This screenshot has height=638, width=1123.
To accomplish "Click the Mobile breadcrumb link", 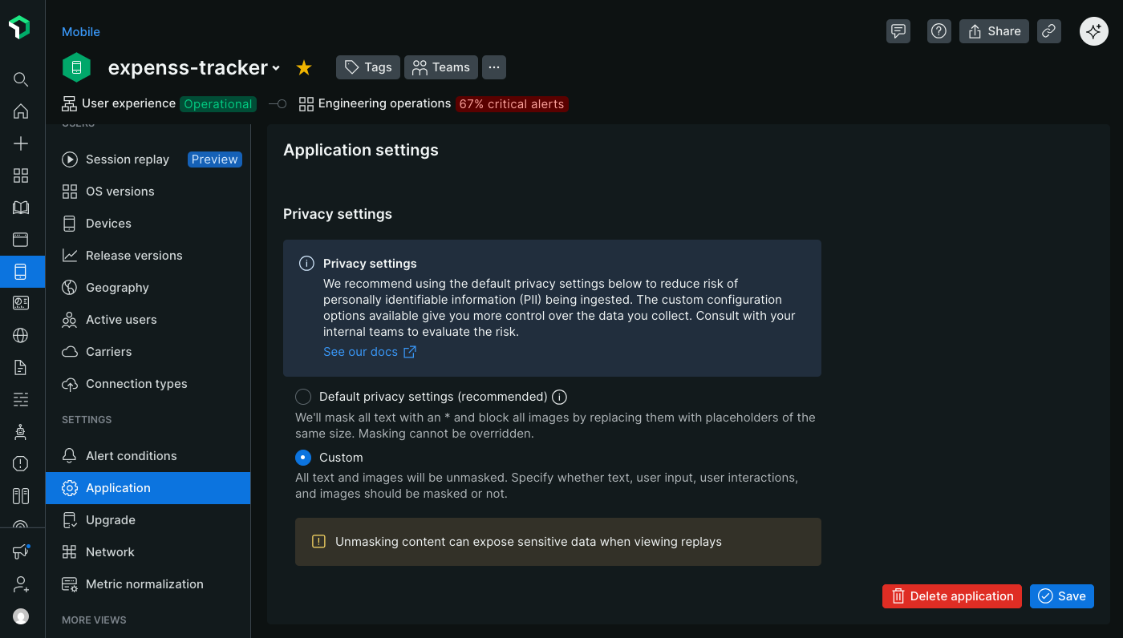I will tap(81, 32).
